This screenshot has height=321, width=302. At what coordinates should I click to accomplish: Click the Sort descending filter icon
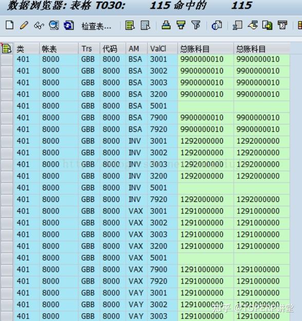(181, 26)
